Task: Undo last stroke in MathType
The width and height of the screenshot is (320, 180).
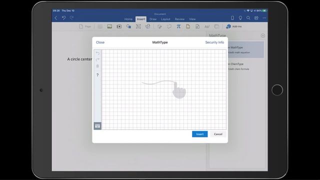Action: point(97,53)
